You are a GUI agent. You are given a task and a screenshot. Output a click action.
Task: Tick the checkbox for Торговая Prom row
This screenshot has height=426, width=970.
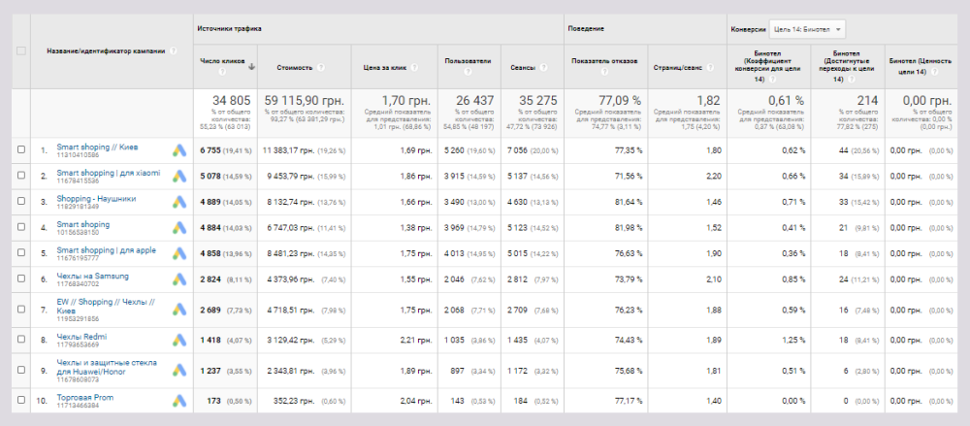point(21,401)
